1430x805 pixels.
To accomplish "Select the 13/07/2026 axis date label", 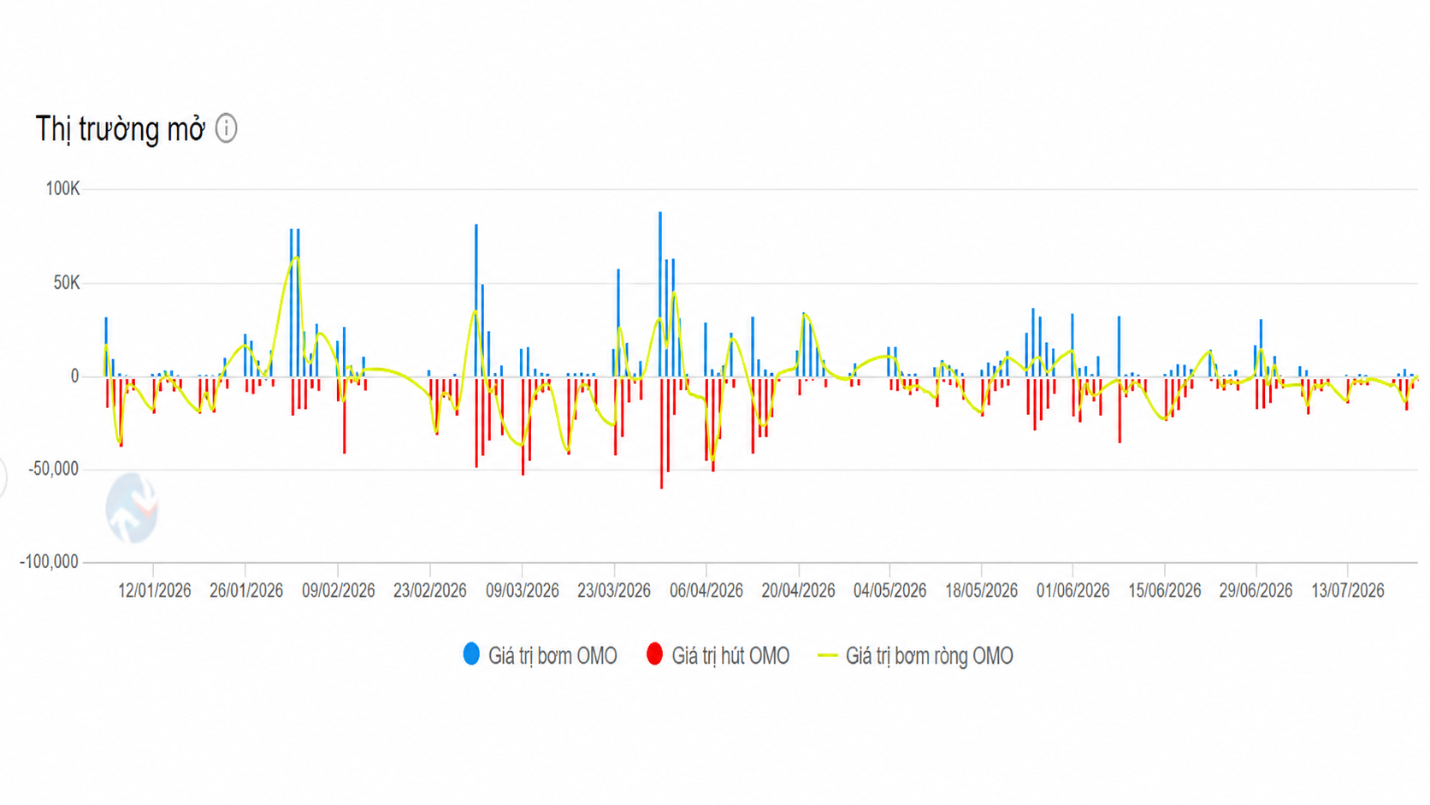I will coord(1348,590).
